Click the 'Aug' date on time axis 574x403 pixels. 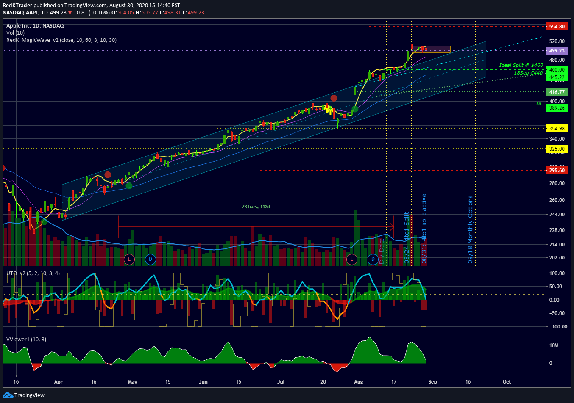tap(358, 382)
